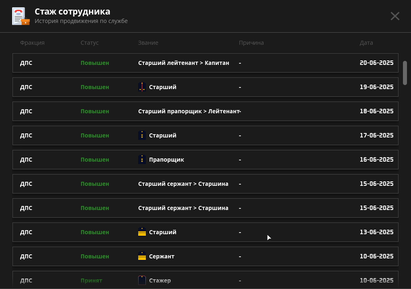Select the Старший прапорщик > Лейтенант entry
The width and height of the screenshot is (411, 289).
189,111
